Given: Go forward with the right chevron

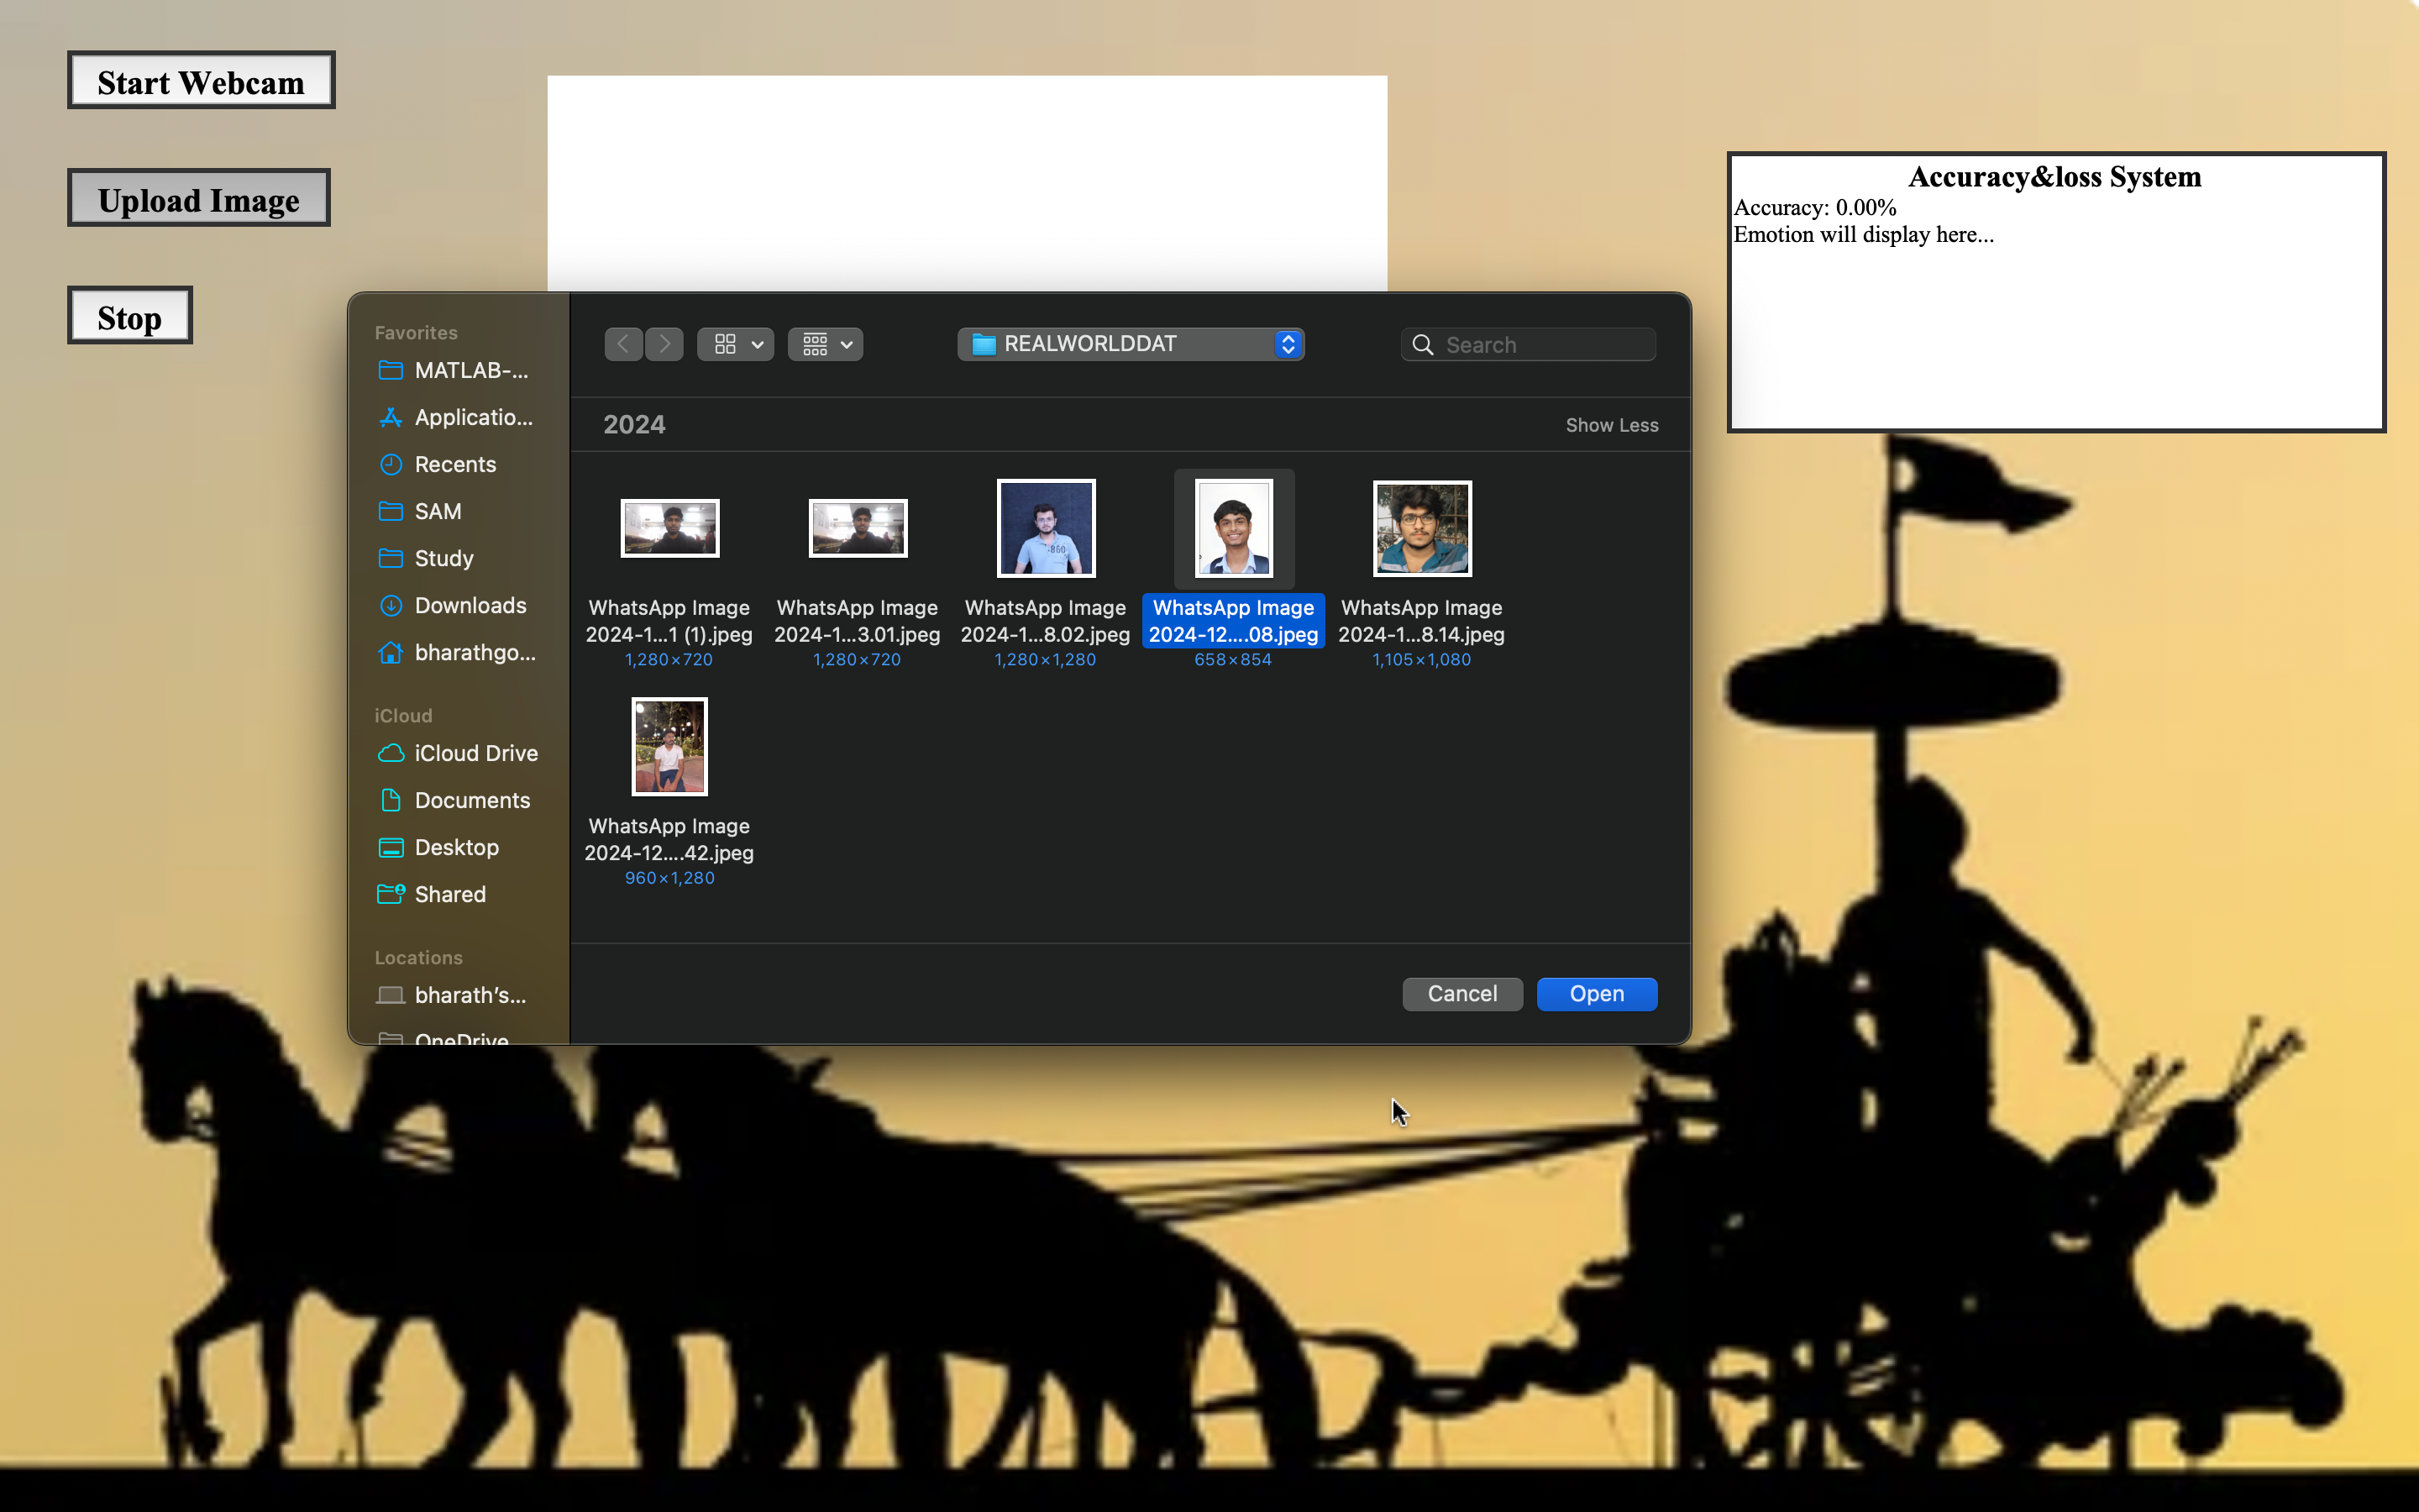Looking at the screenshot, I should [x=664, y=344].
